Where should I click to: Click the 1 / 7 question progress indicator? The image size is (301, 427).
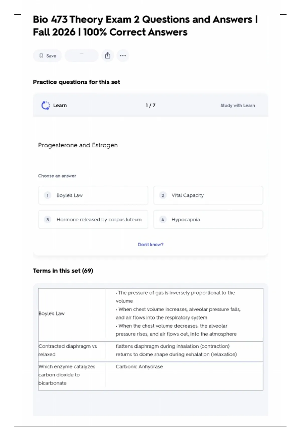(x=150, y=105)
